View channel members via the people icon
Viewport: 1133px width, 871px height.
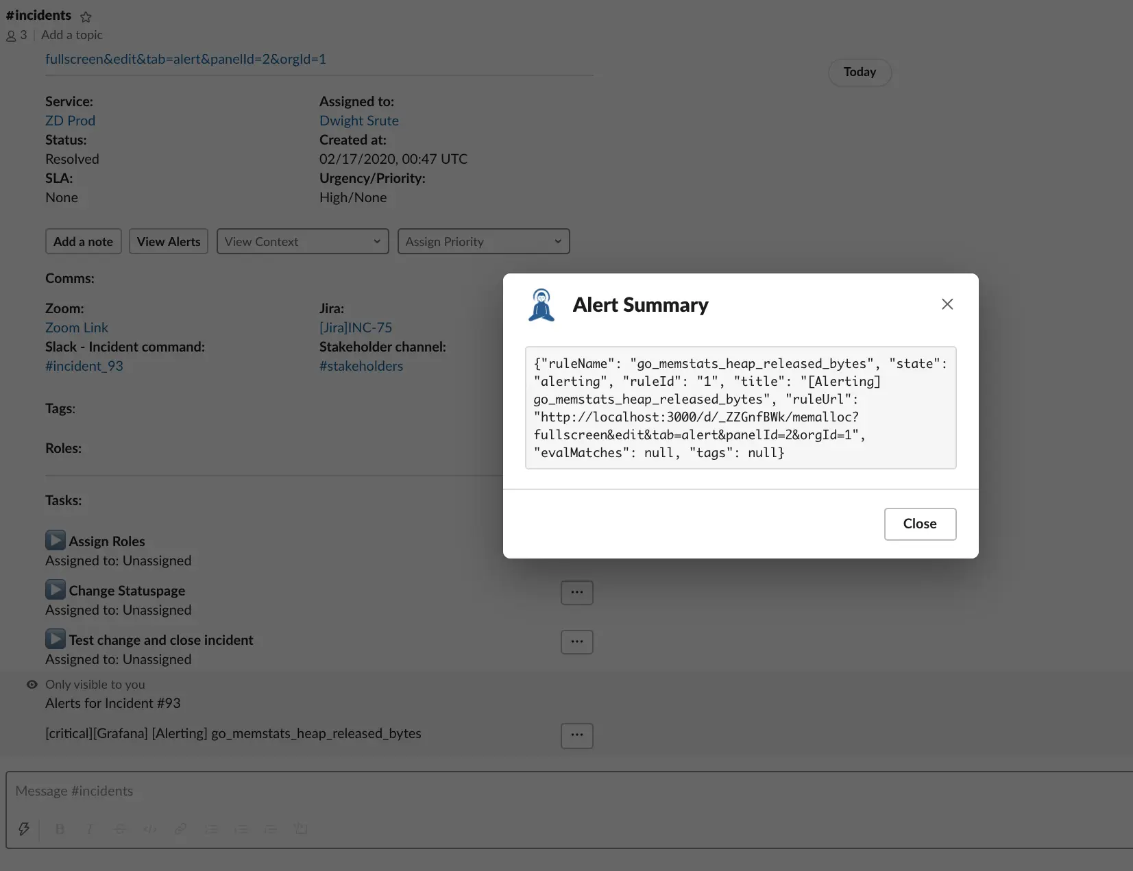(x=11, y=35)
